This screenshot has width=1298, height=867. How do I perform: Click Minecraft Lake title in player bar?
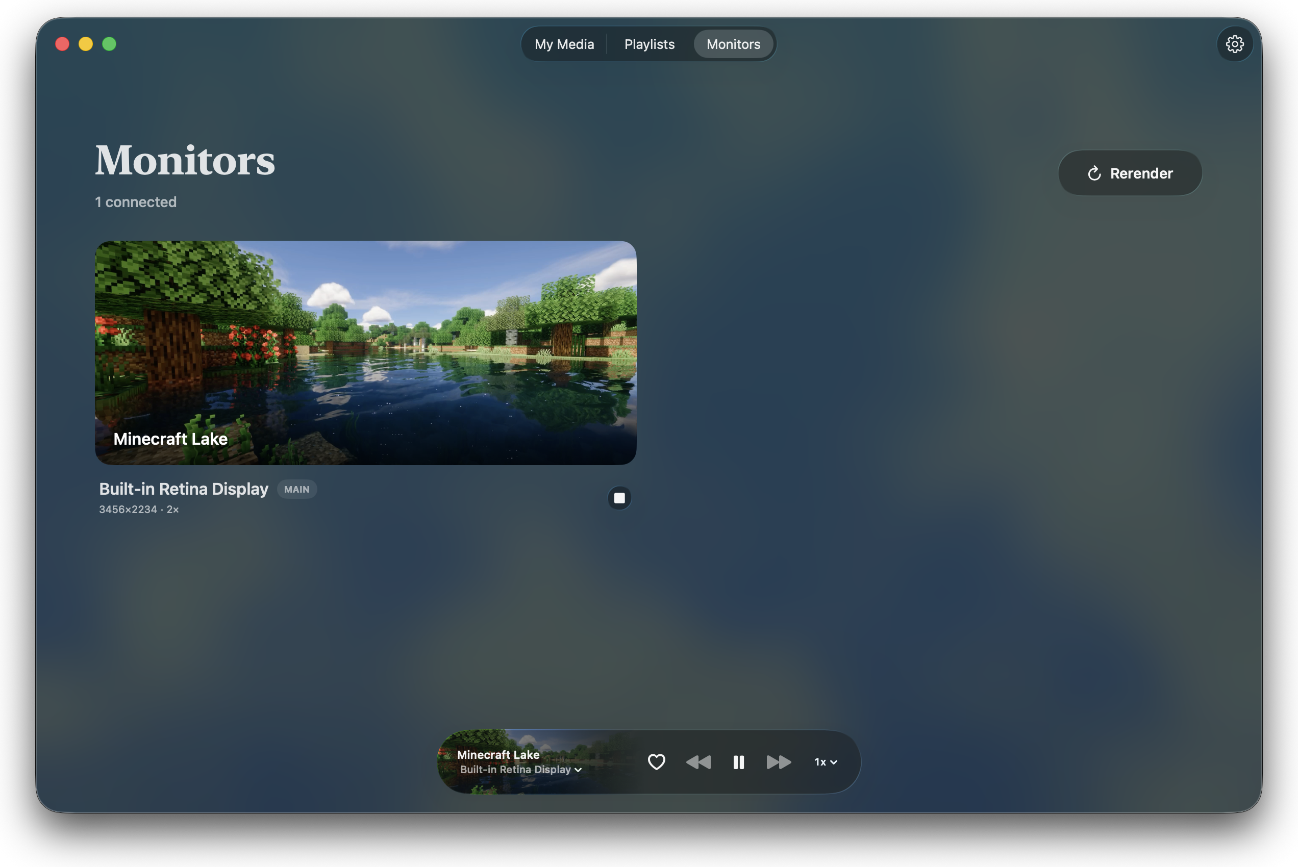pyautogui.click(x=498, y=754)
